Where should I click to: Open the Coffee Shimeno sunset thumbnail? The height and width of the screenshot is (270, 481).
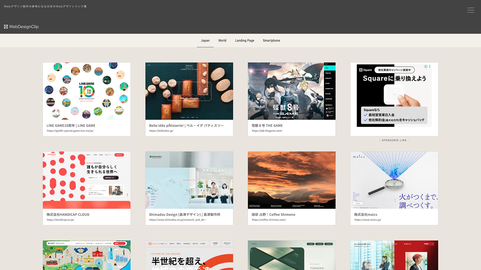click(x=292, y=180)
